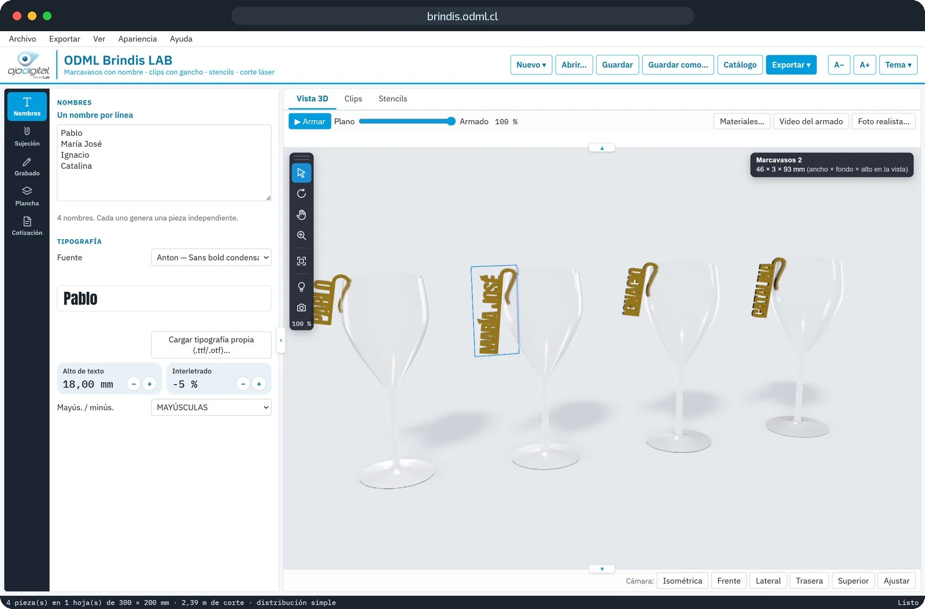Open the Sujeción clip panel
The height and width of the screenshot is (609, 925).
tap(27, 136)
